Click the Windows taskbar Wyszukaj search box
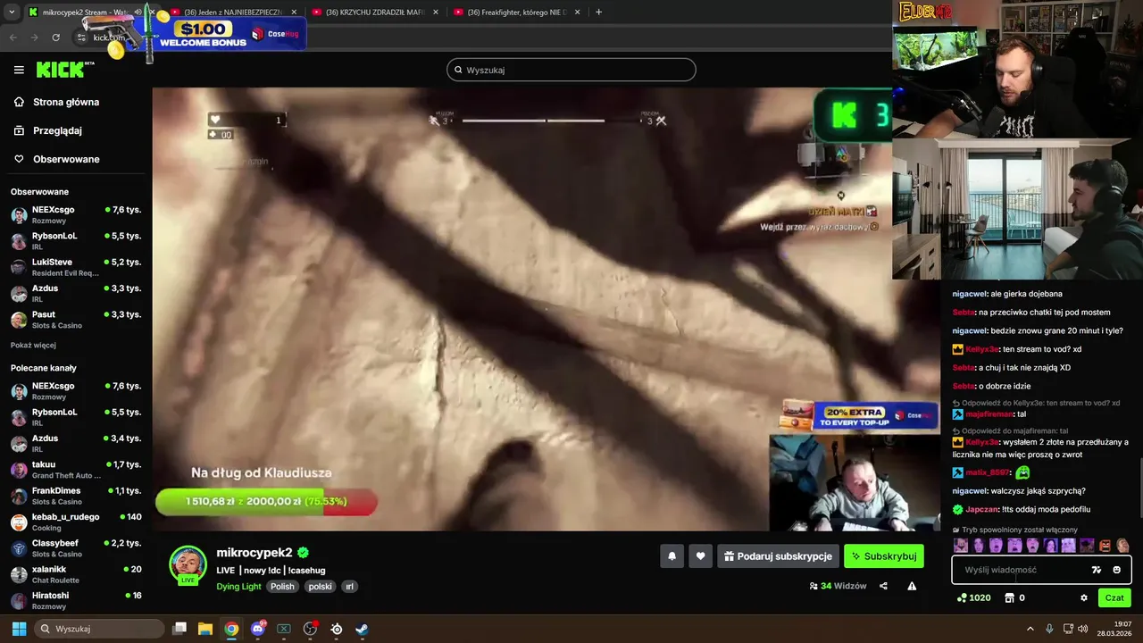 100,629
